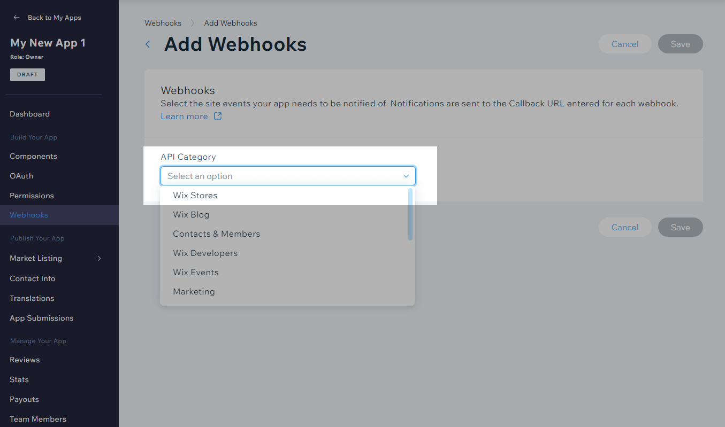Click the API Category dropdown chevron
Viewport: 725px width, 427px height.
point(406,176)
